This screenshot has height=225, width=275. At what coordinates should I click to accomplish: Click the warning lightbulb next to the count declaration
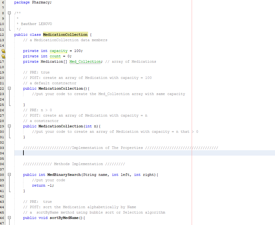point(3,56)
